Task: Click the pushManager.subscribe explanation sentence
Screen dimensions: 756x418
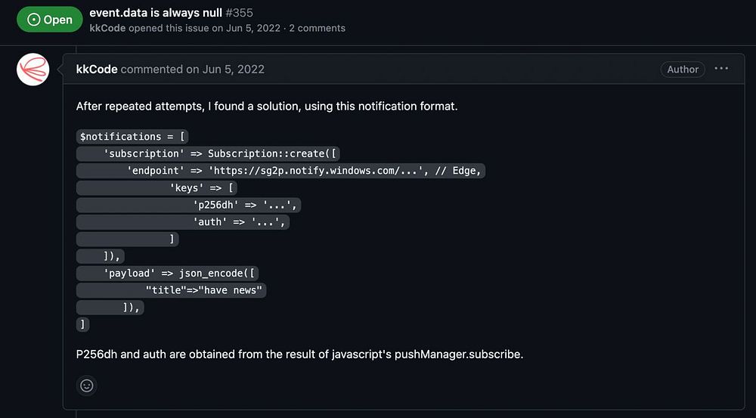Action: (299, 354)
